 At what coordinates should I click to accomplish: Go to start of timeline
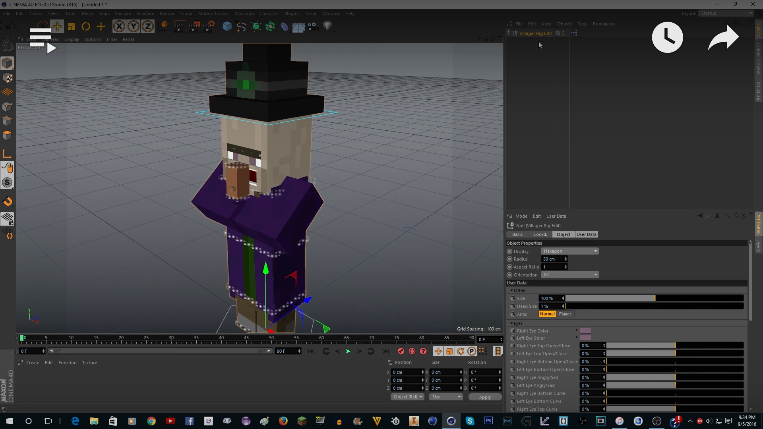point(311,351)
